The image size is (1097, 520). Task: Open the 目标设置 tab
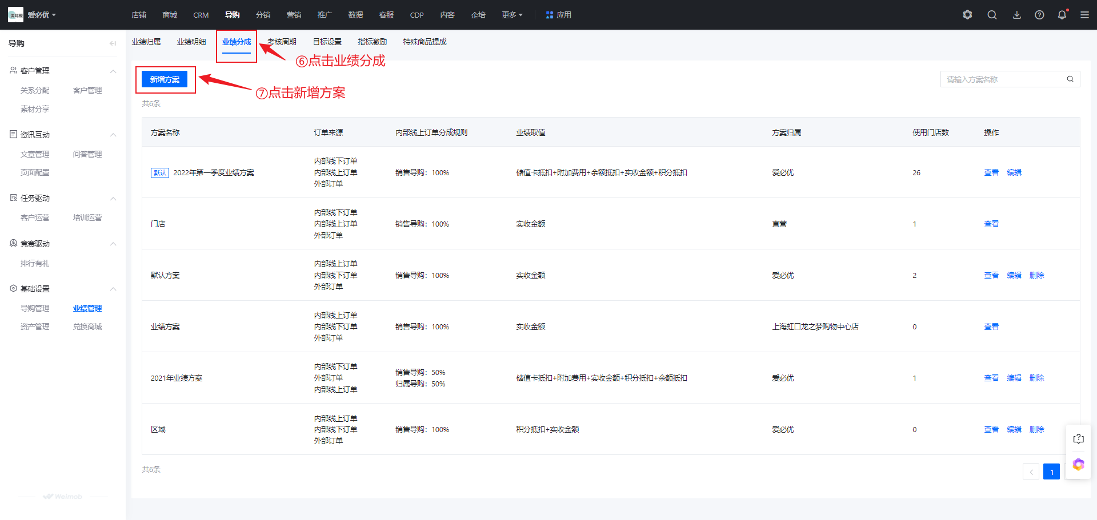click(327, 42)
